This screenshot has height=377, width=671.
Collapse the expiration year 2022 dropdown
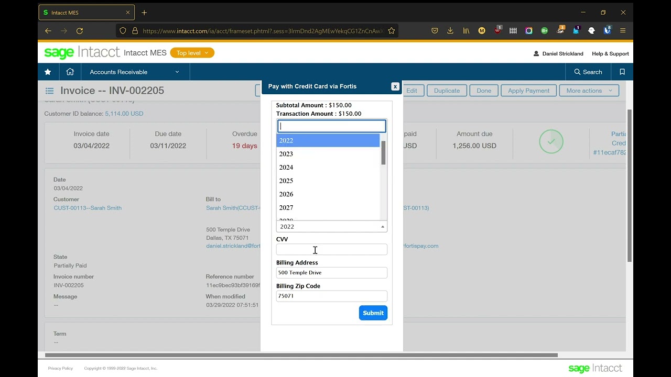point(332,226)
